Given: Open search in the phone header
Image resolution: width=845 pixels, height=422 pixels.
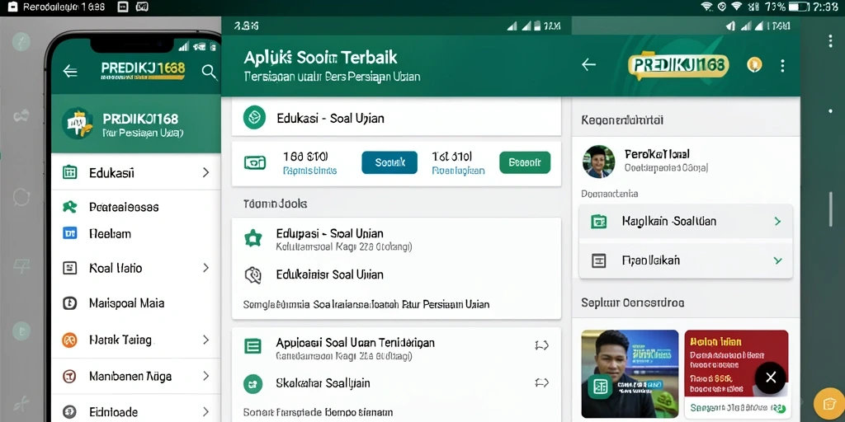Looking at the screenshot, I should 209,72.
